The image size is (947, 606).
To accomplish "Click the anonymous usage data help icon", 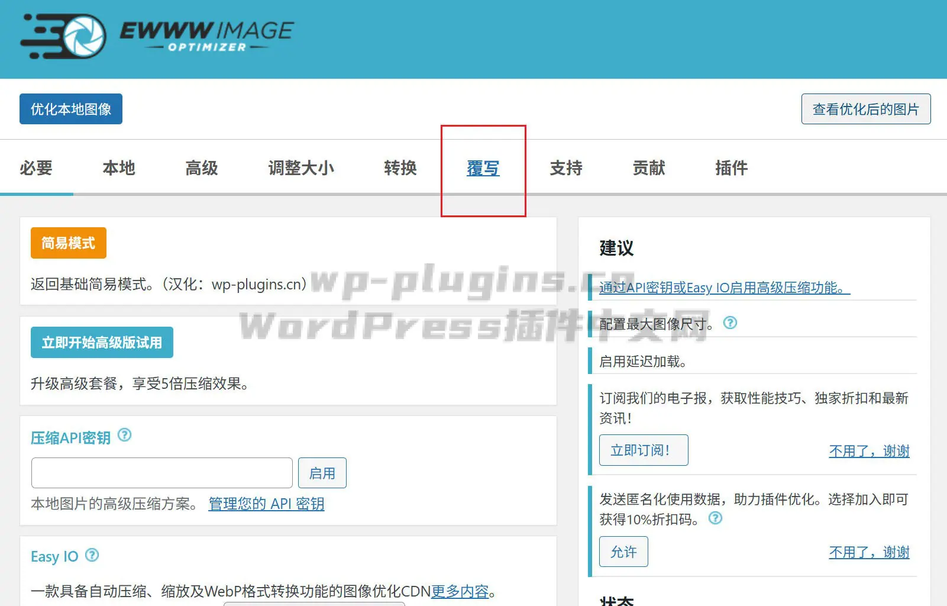I will pos(715,519).
